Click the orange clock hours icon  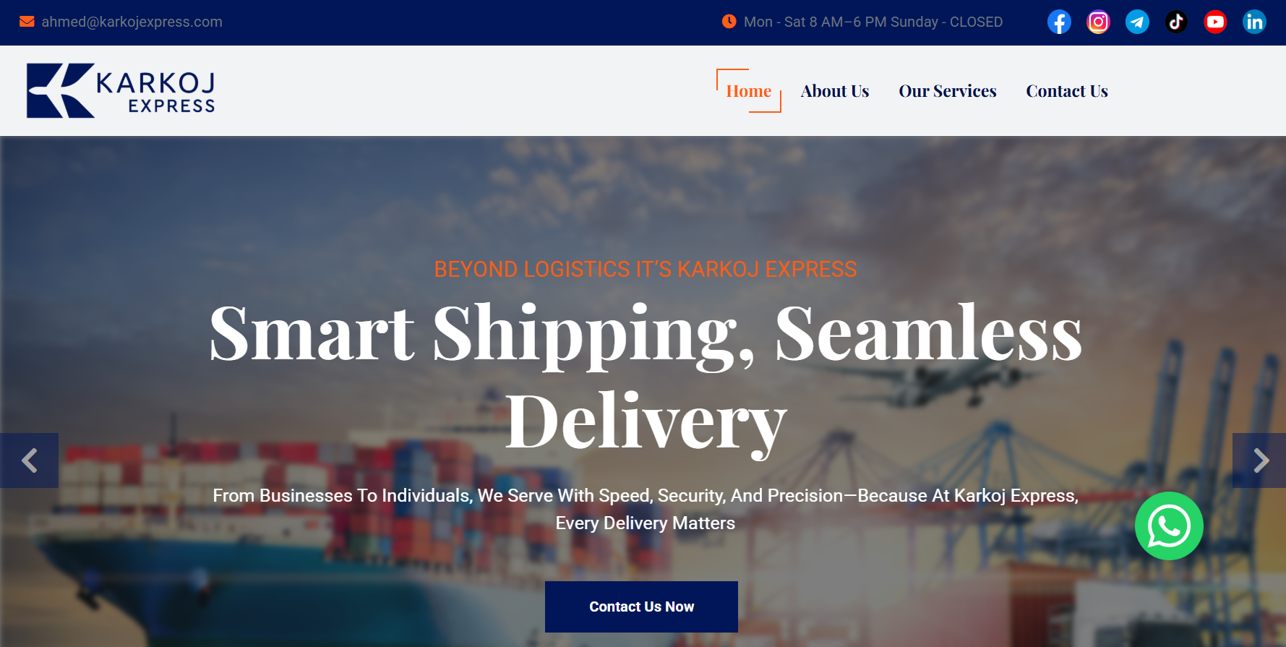point(729,22)
